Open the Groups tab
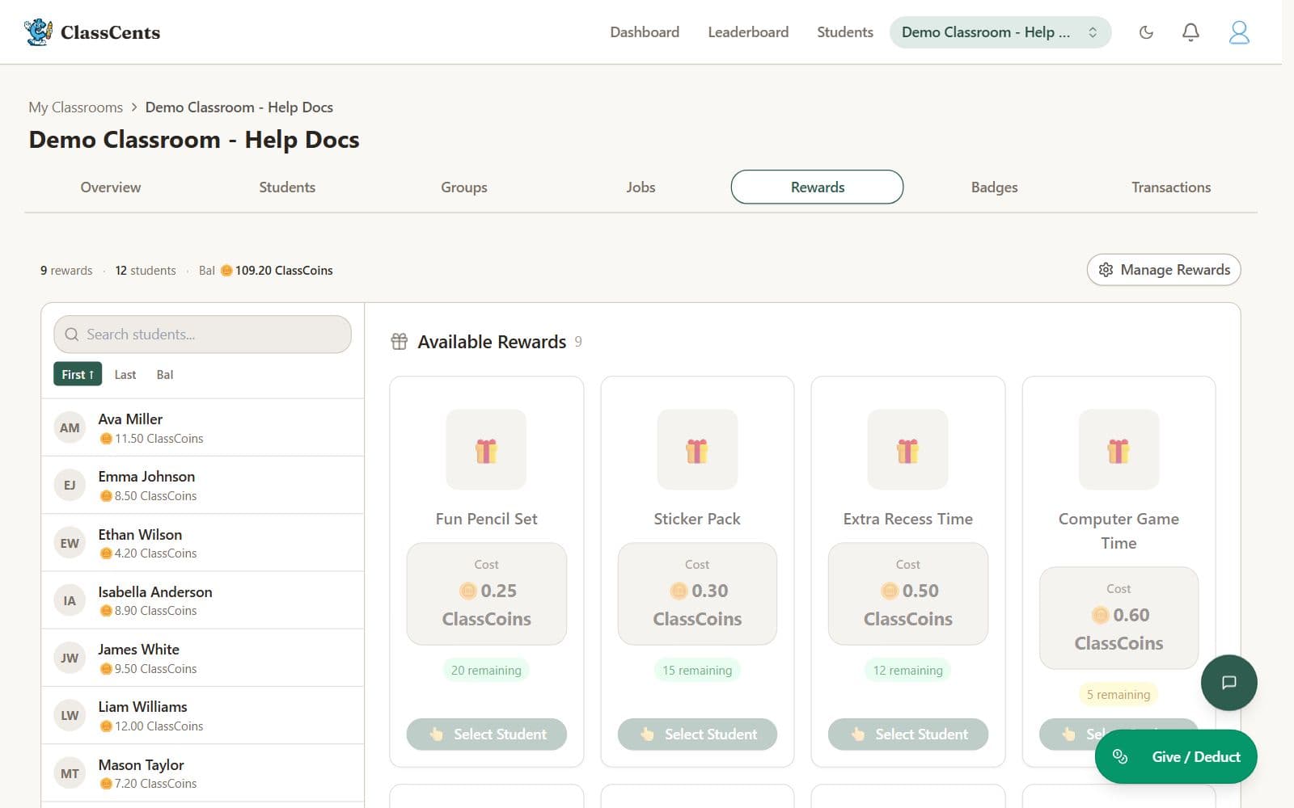Viewport: 1294px width, 808px height. coord(464,187)
